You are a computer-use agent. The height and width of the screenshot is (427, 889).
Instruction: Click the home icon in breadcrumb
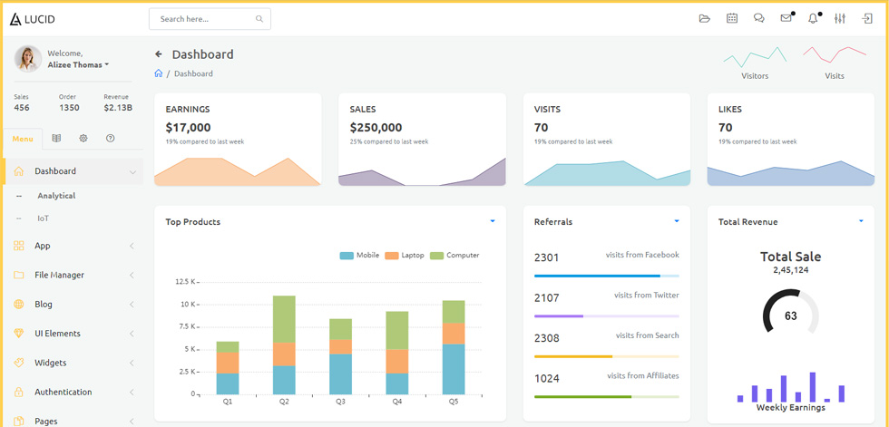158,73
